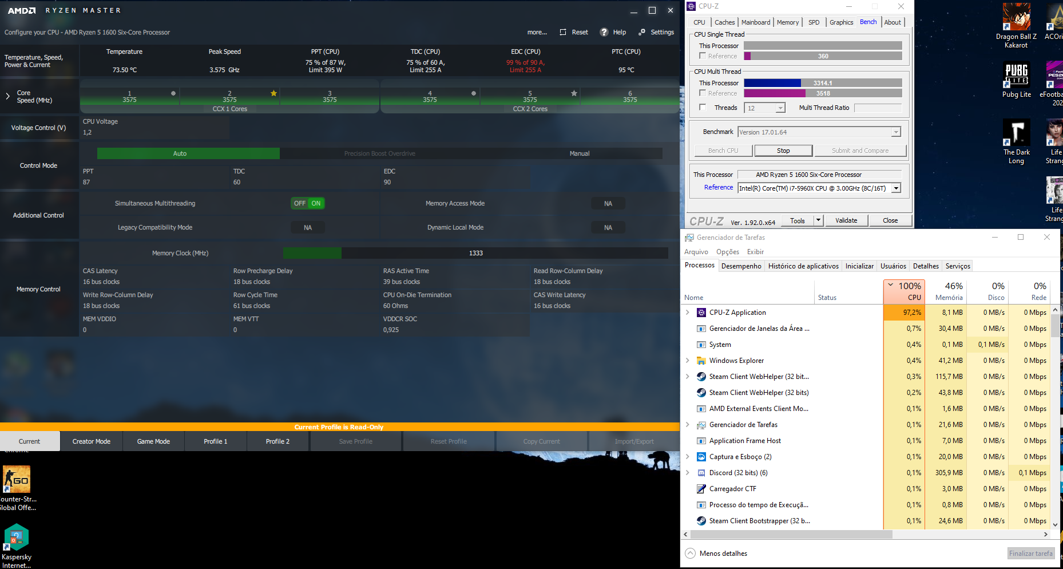The image size is (1063, 569).
Task: Click the Menos detalhes arrow icon
Action: point(691,554)
